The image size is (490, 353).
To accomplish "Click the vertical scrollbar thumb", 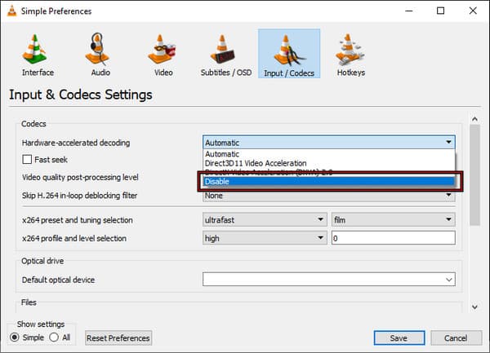I will coord(474,175).
